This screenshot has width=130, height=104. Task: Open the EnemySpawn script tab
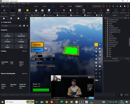[x=62, y=15]
